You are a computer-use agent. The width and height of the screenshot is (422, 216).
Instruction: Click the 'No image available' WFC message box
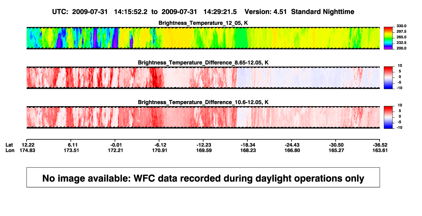click(203, 177)
